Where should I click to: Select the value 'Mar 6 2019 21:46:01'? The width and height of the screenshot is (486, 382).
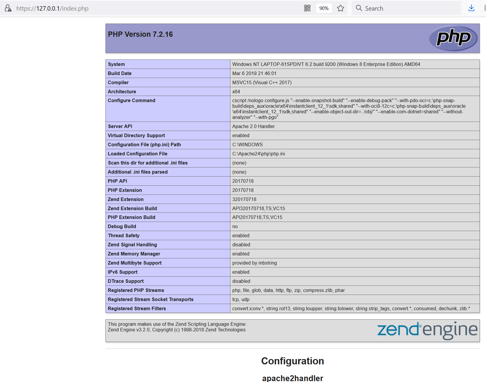[x=254, y=73]
